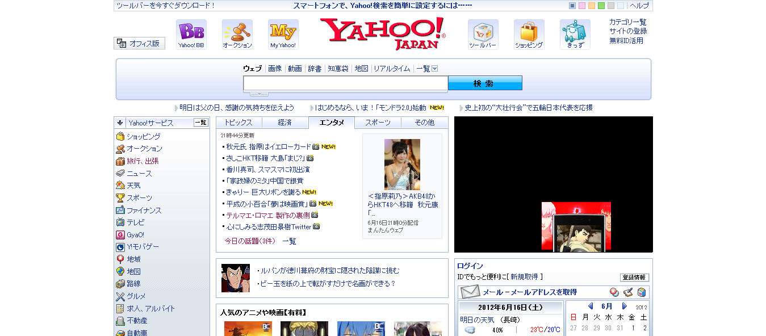Select the 辞書 search tab

point(315,69)
